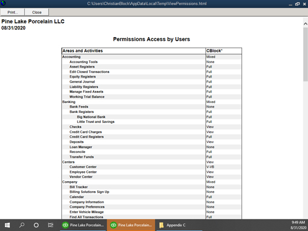Viewport: 308px width, 231px height.
Task: Open the Appendix C folder in taskbar
Action: tap(179, 225)
